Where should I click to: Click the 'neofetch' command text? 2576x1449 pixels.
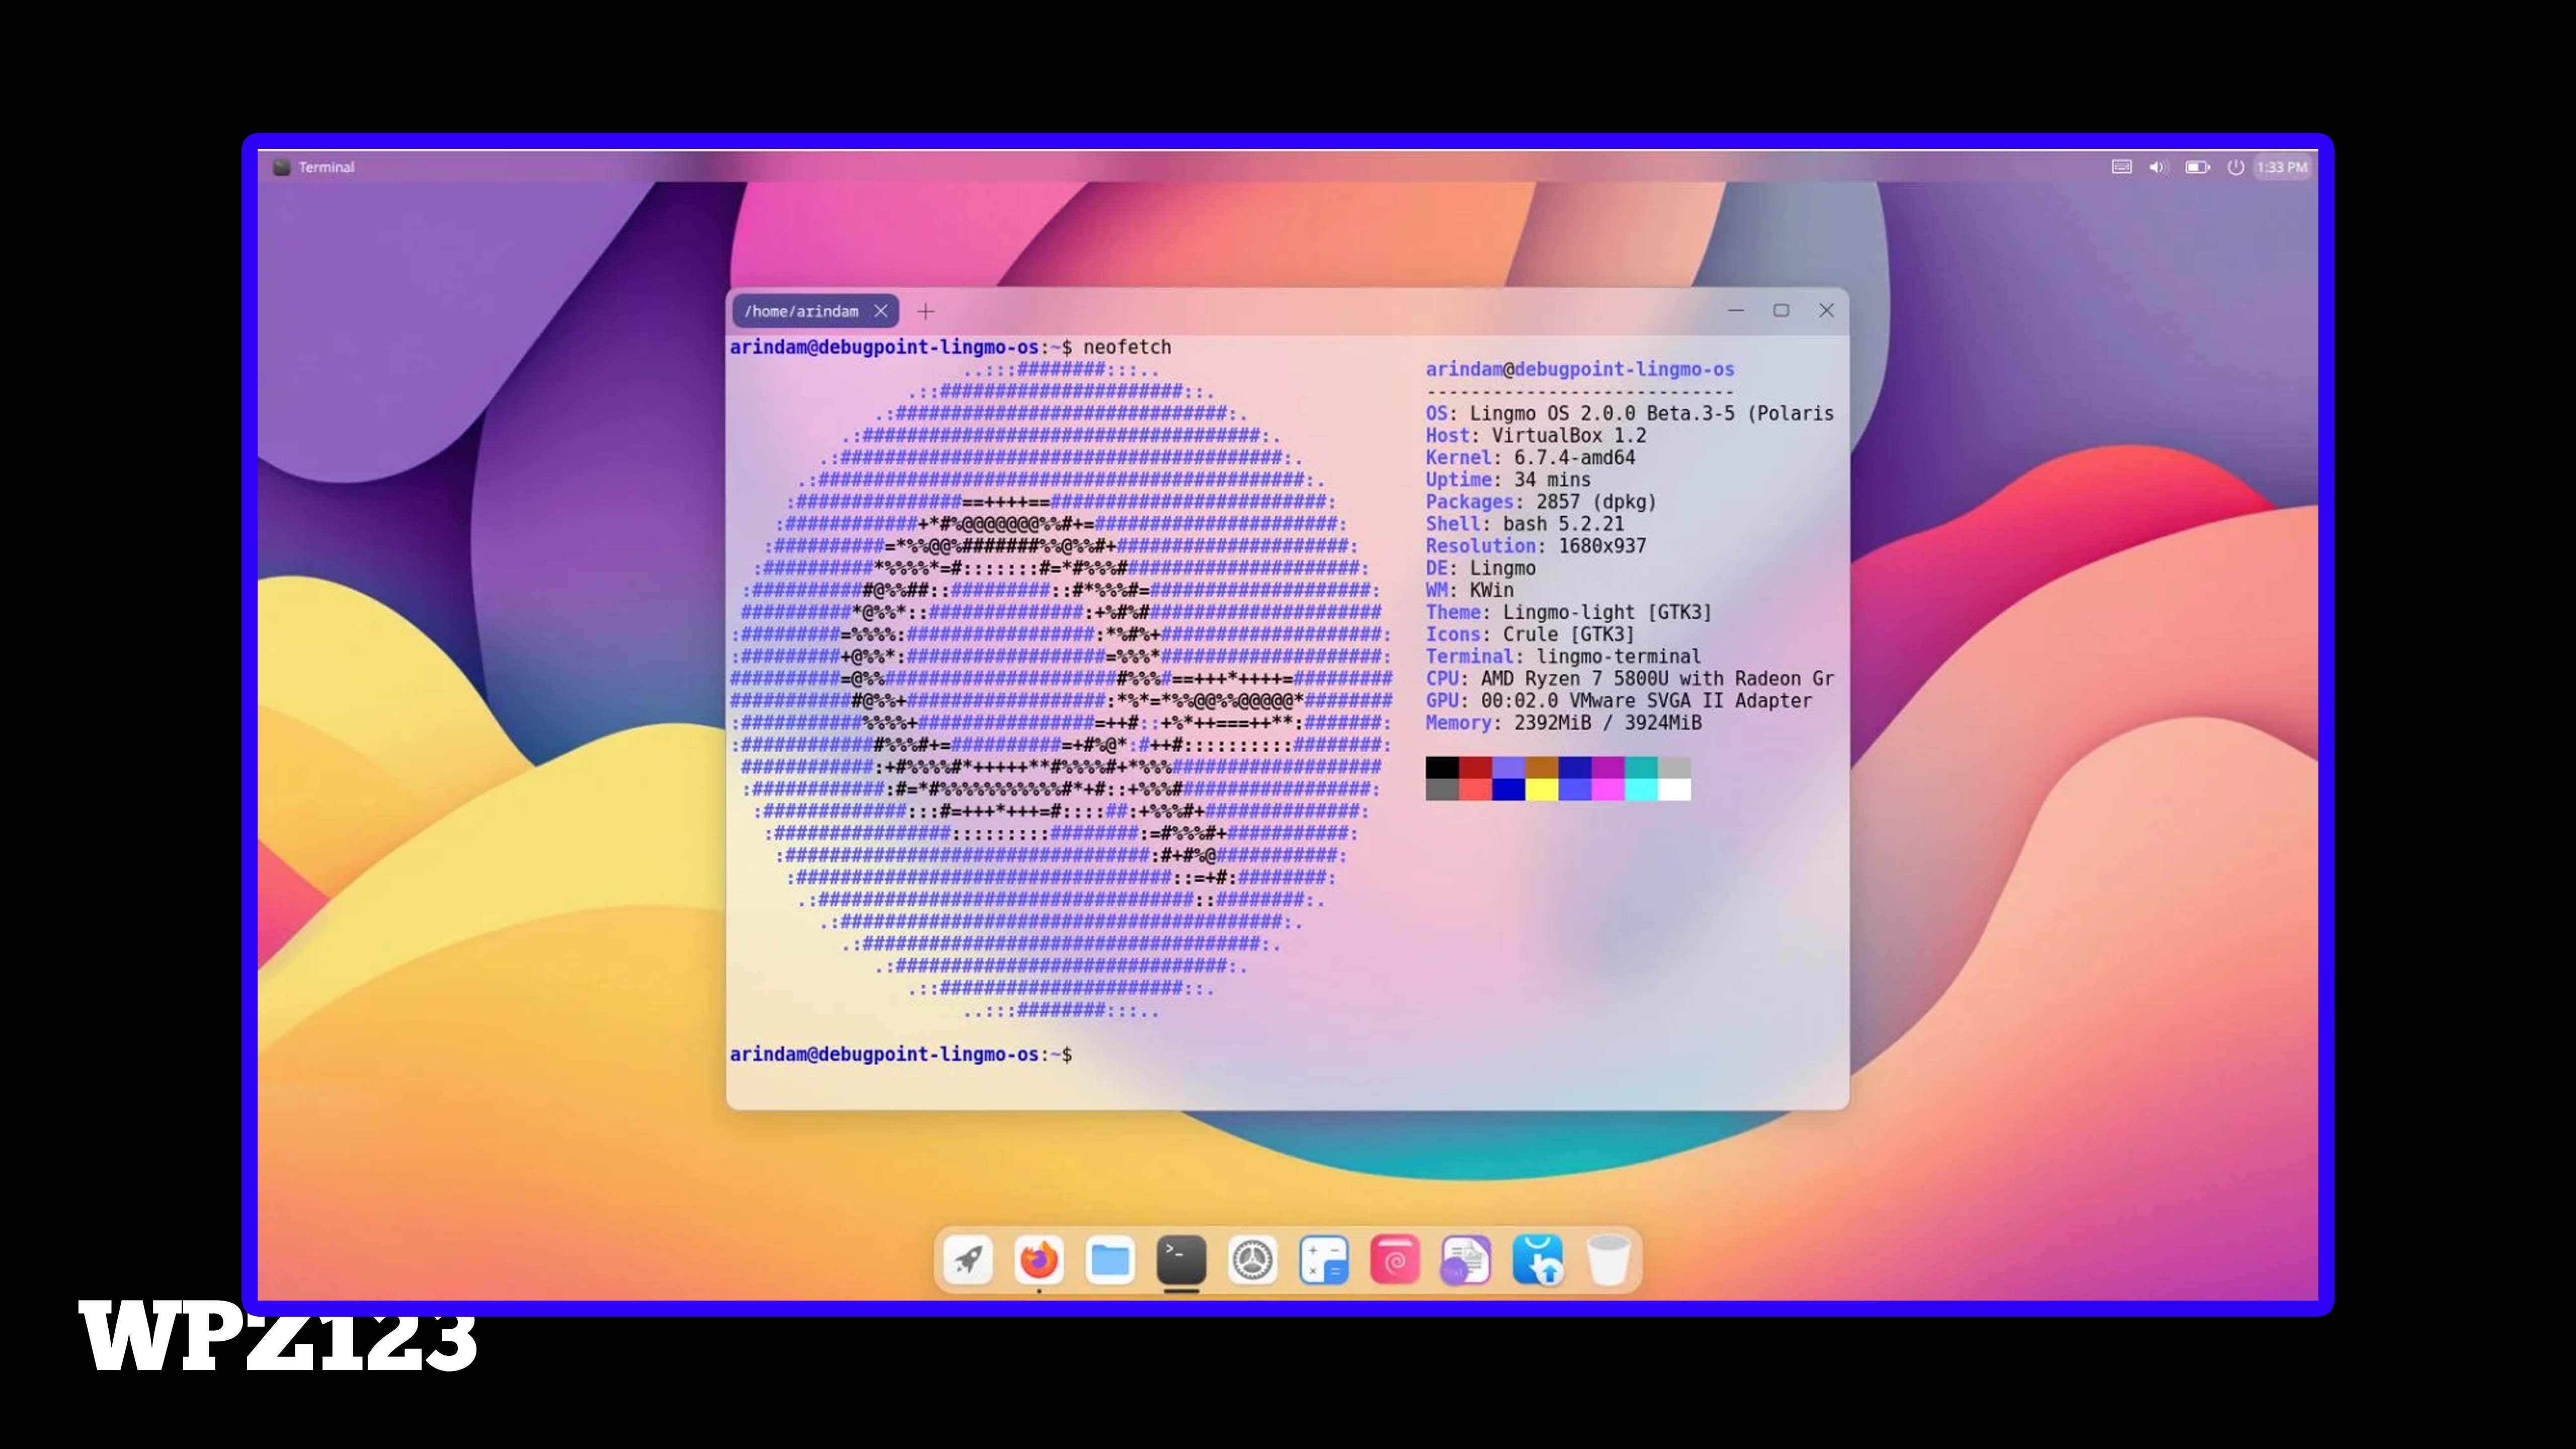click(1127, 347)
